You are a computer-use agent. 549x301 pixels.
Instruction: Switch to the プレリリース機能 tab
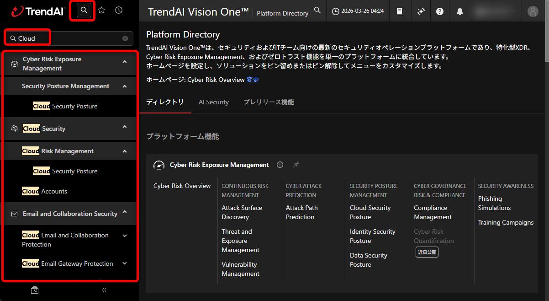pyautogui.click(x=269, y=102)
